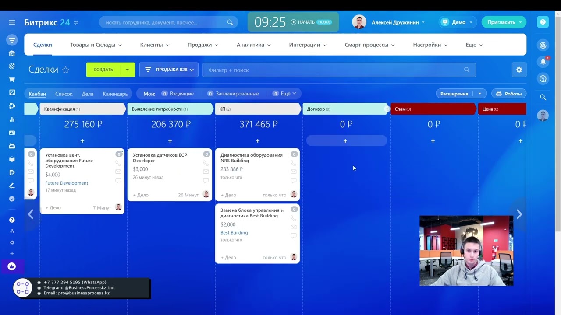Toggle Входящие counter filter

(x=177, y=94)
